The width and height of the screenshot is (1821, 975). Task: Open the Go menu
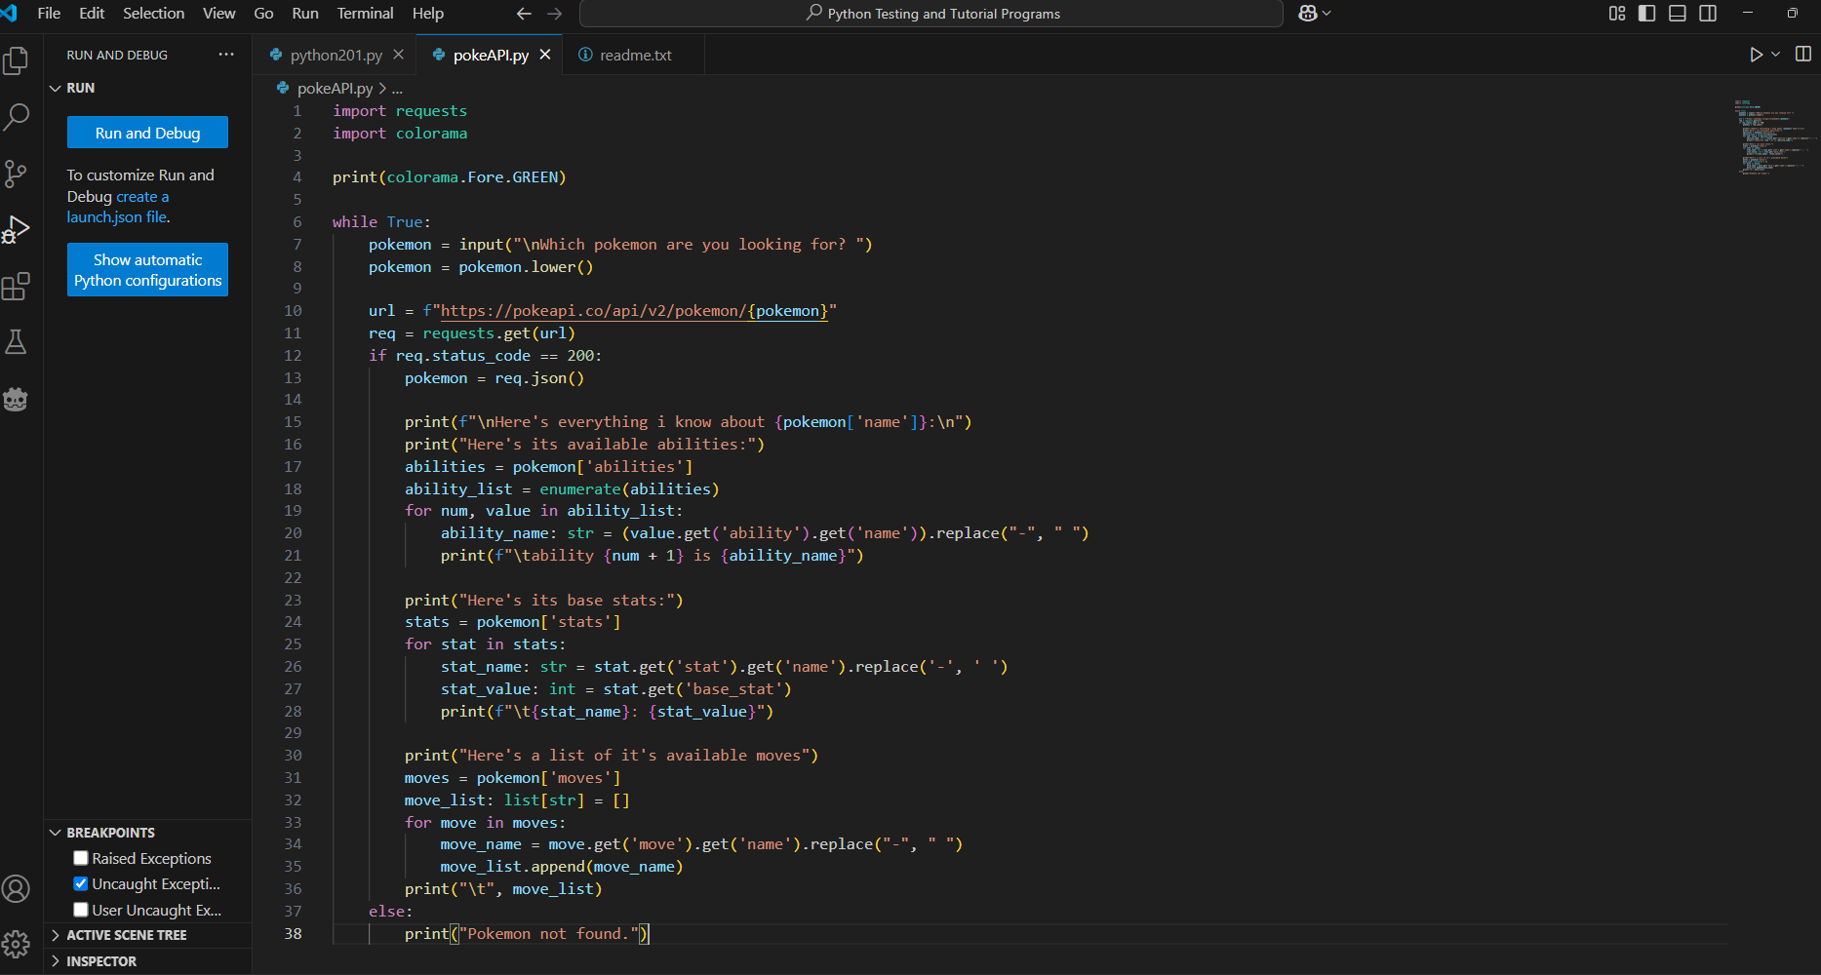pos(263,14)
